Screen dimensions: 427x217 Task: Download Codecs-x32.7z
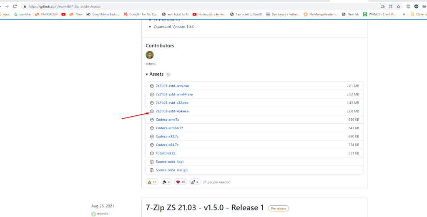tap(167, 136)
